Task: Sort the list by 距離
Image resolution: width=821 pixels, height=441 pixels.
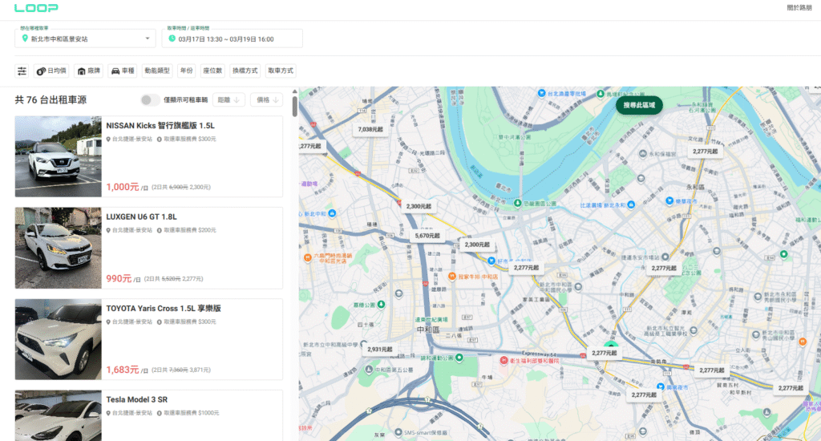Action: (x=229, y=100)
